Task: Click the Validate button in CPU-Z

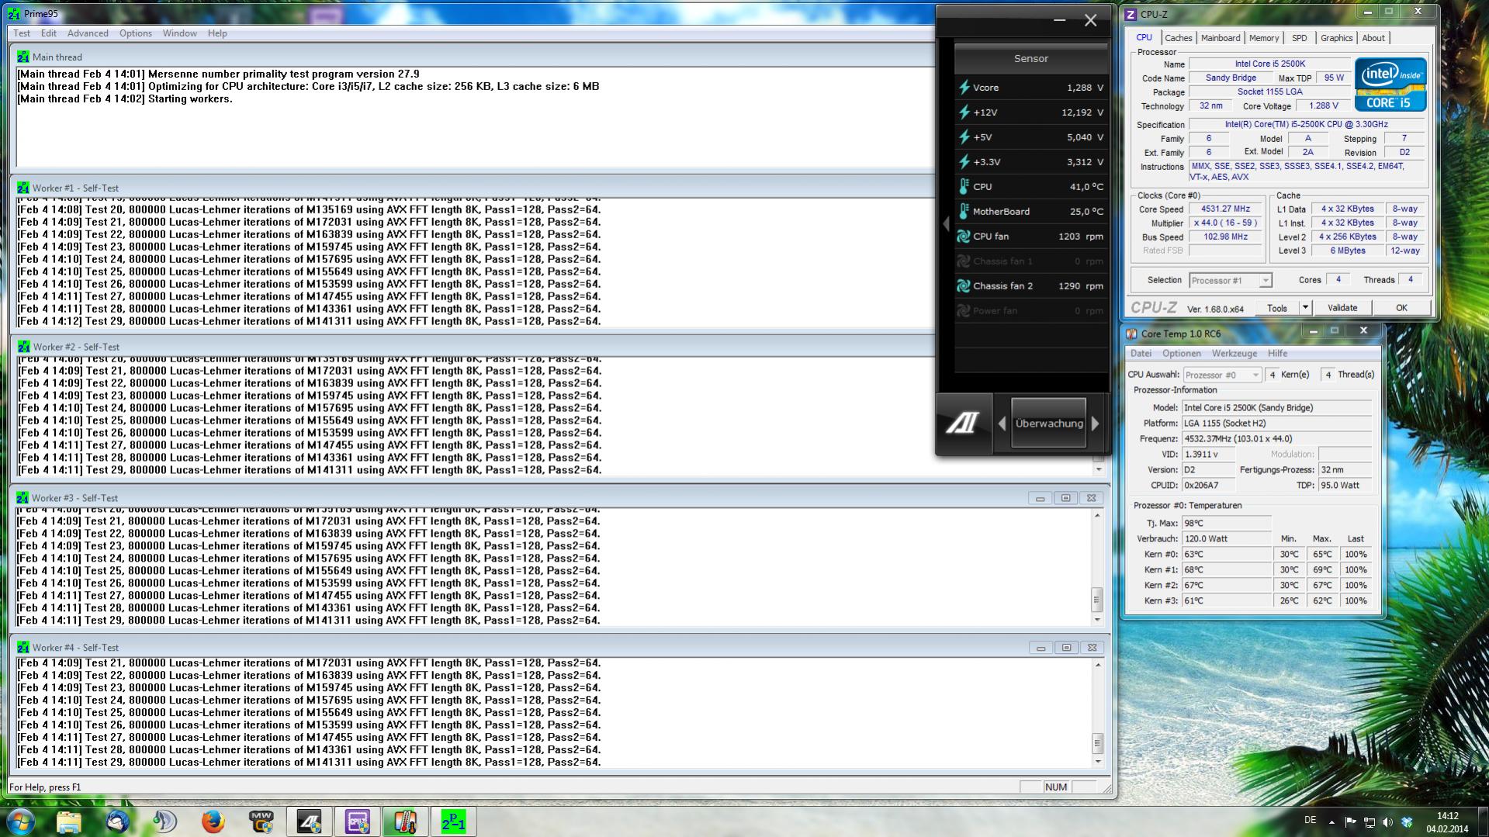Action: pyautogui.click(x=1342, y=308)
